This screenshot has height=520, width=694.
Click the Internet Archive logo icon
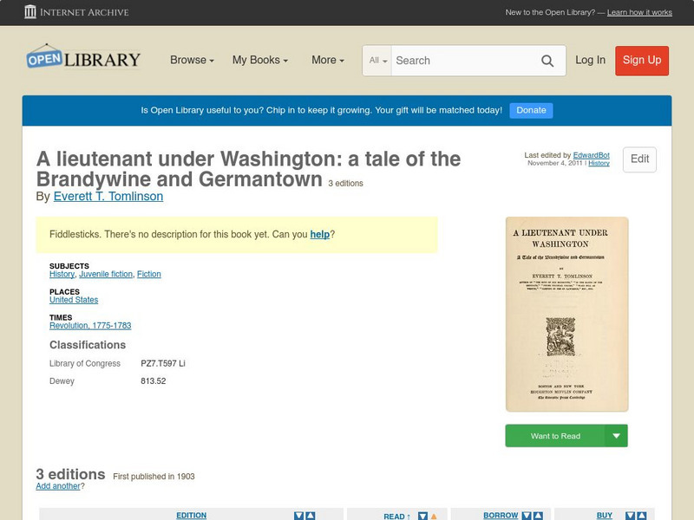31,12
